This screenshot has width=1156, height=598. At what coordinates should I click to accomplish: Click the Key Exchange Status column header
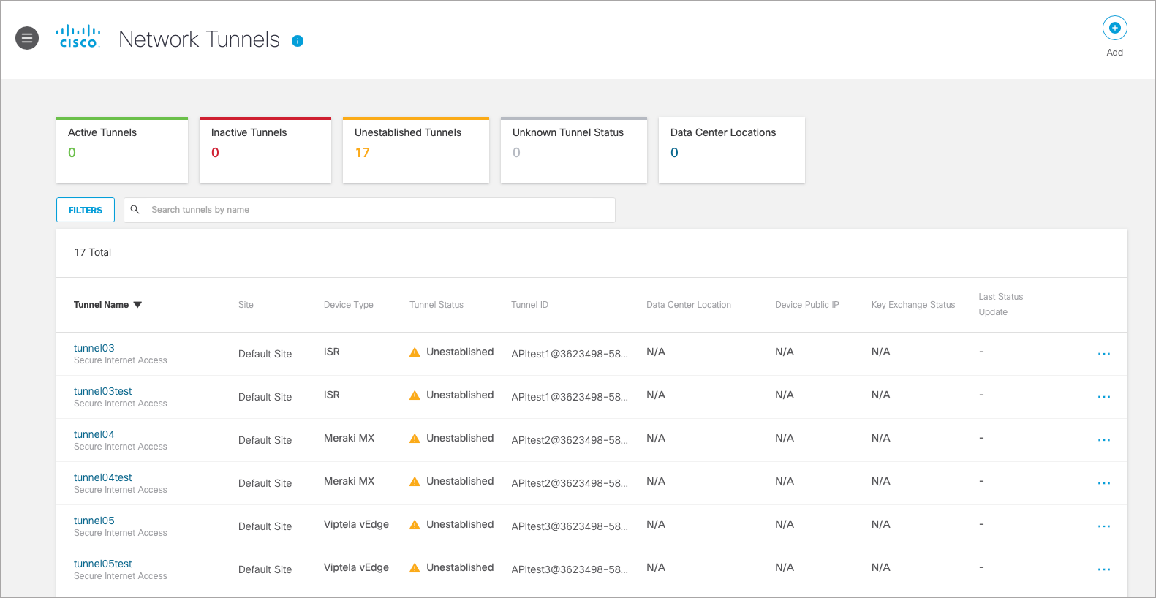tap(913, 305)
